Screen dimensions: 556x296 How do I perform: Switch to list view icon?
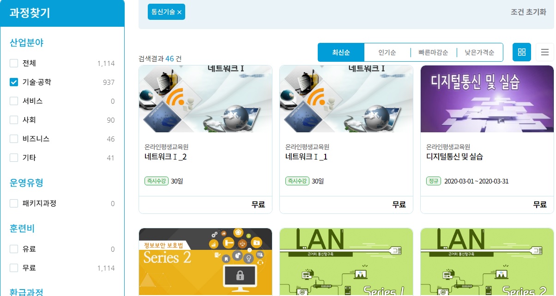(545, 52)
